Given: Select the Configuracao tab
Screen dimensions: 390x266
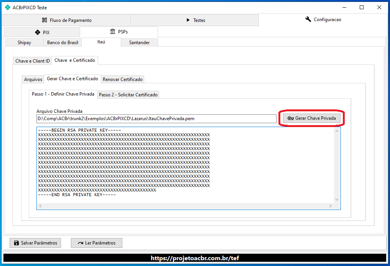Looking at the screenshot, I should click(323, 20).
